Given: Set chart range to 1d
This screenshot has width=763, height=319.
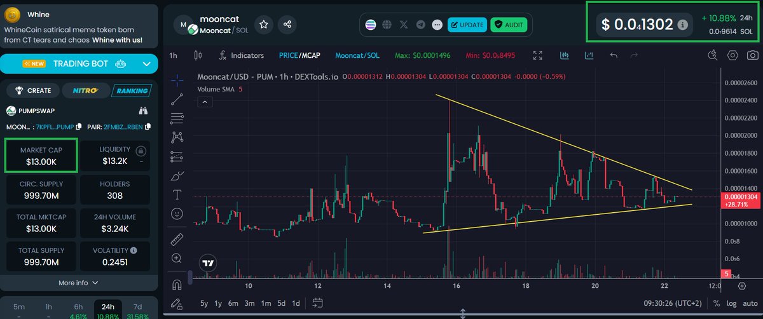Looking at the screenshot, I should pos(296,303).
